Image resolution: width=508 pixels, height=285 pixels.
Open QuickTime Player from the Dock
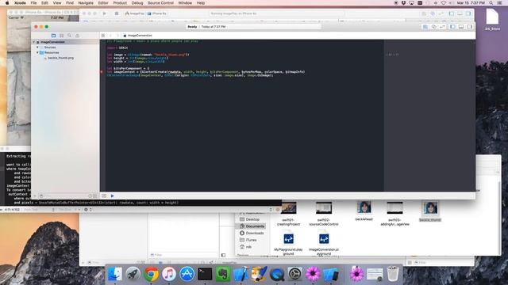coord(277,274)
